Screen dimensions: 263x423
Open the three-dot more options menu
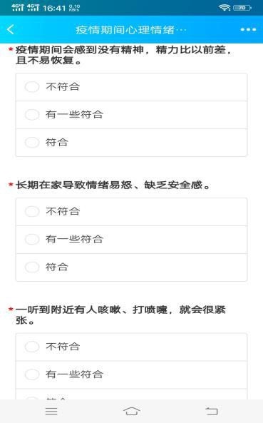point(248,29)
